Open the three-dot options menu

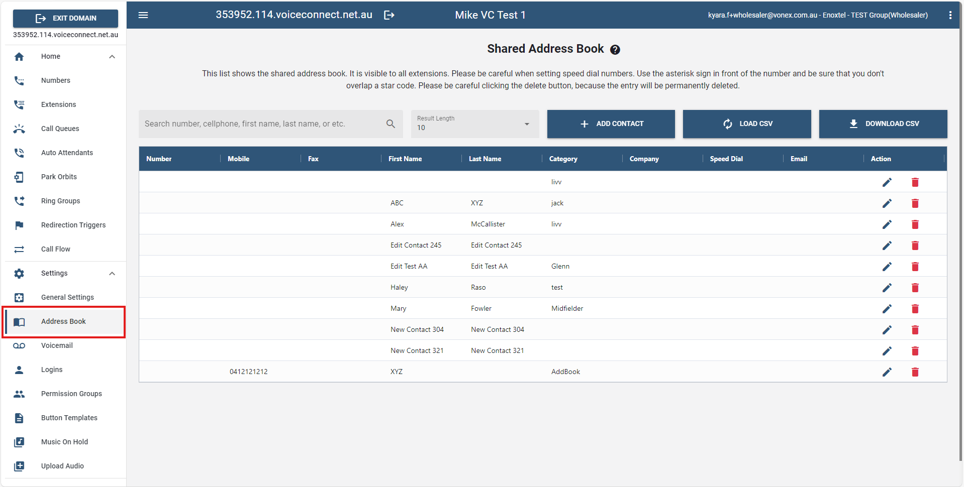point(950,15)
